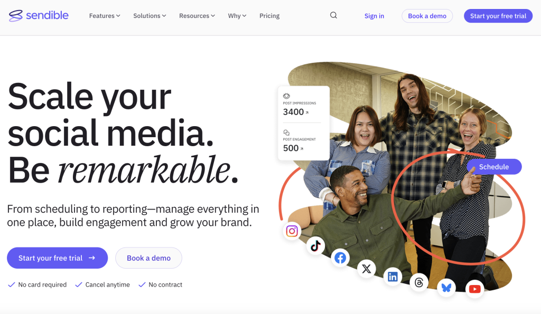
Task: Click the Schedule pill on the photo
Action: [494, 167]
